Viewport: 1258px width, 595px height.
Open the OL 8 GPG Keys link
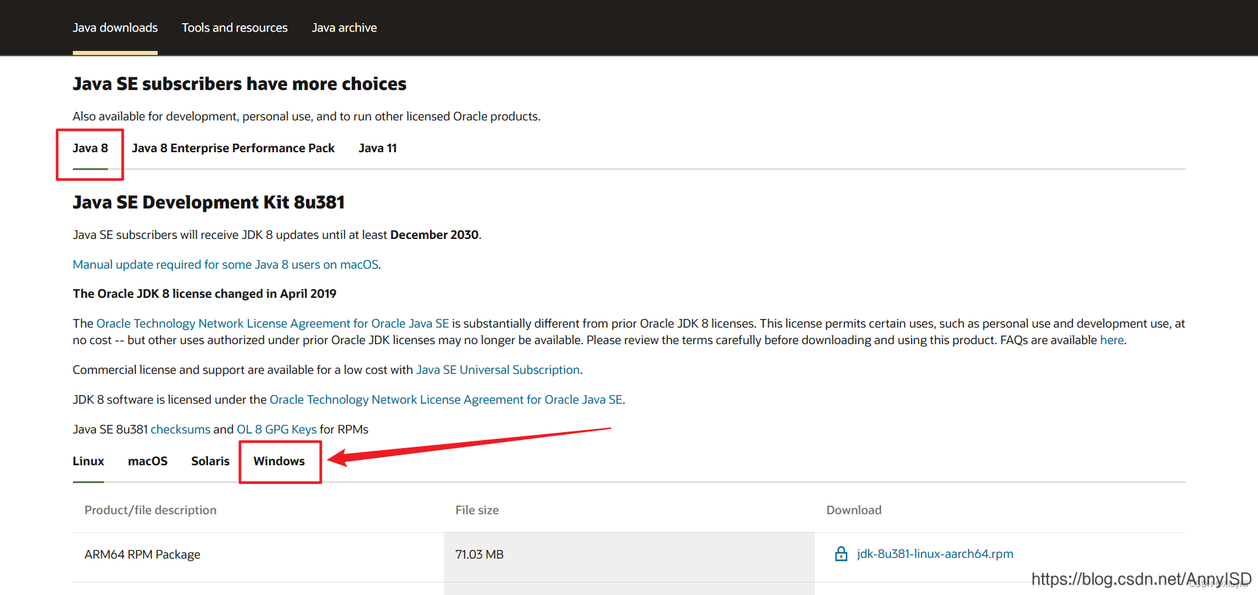tap(277, 430)
